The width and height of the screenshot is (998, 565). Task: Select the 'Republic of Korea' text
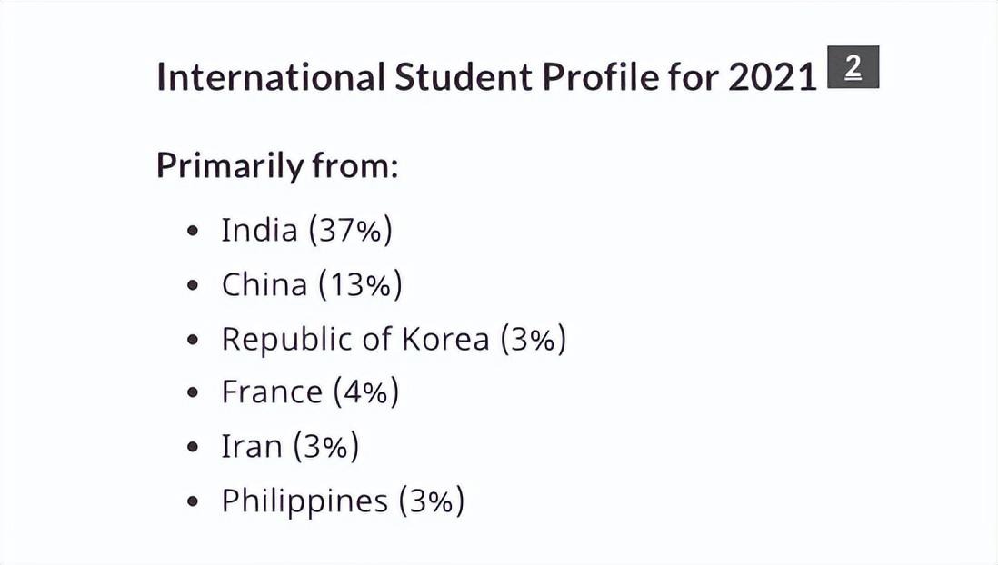click(x=355, y=339)
